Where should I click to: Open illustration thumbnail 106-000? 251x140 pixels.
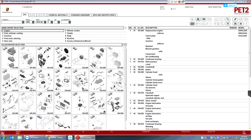[x=115, y=103]
